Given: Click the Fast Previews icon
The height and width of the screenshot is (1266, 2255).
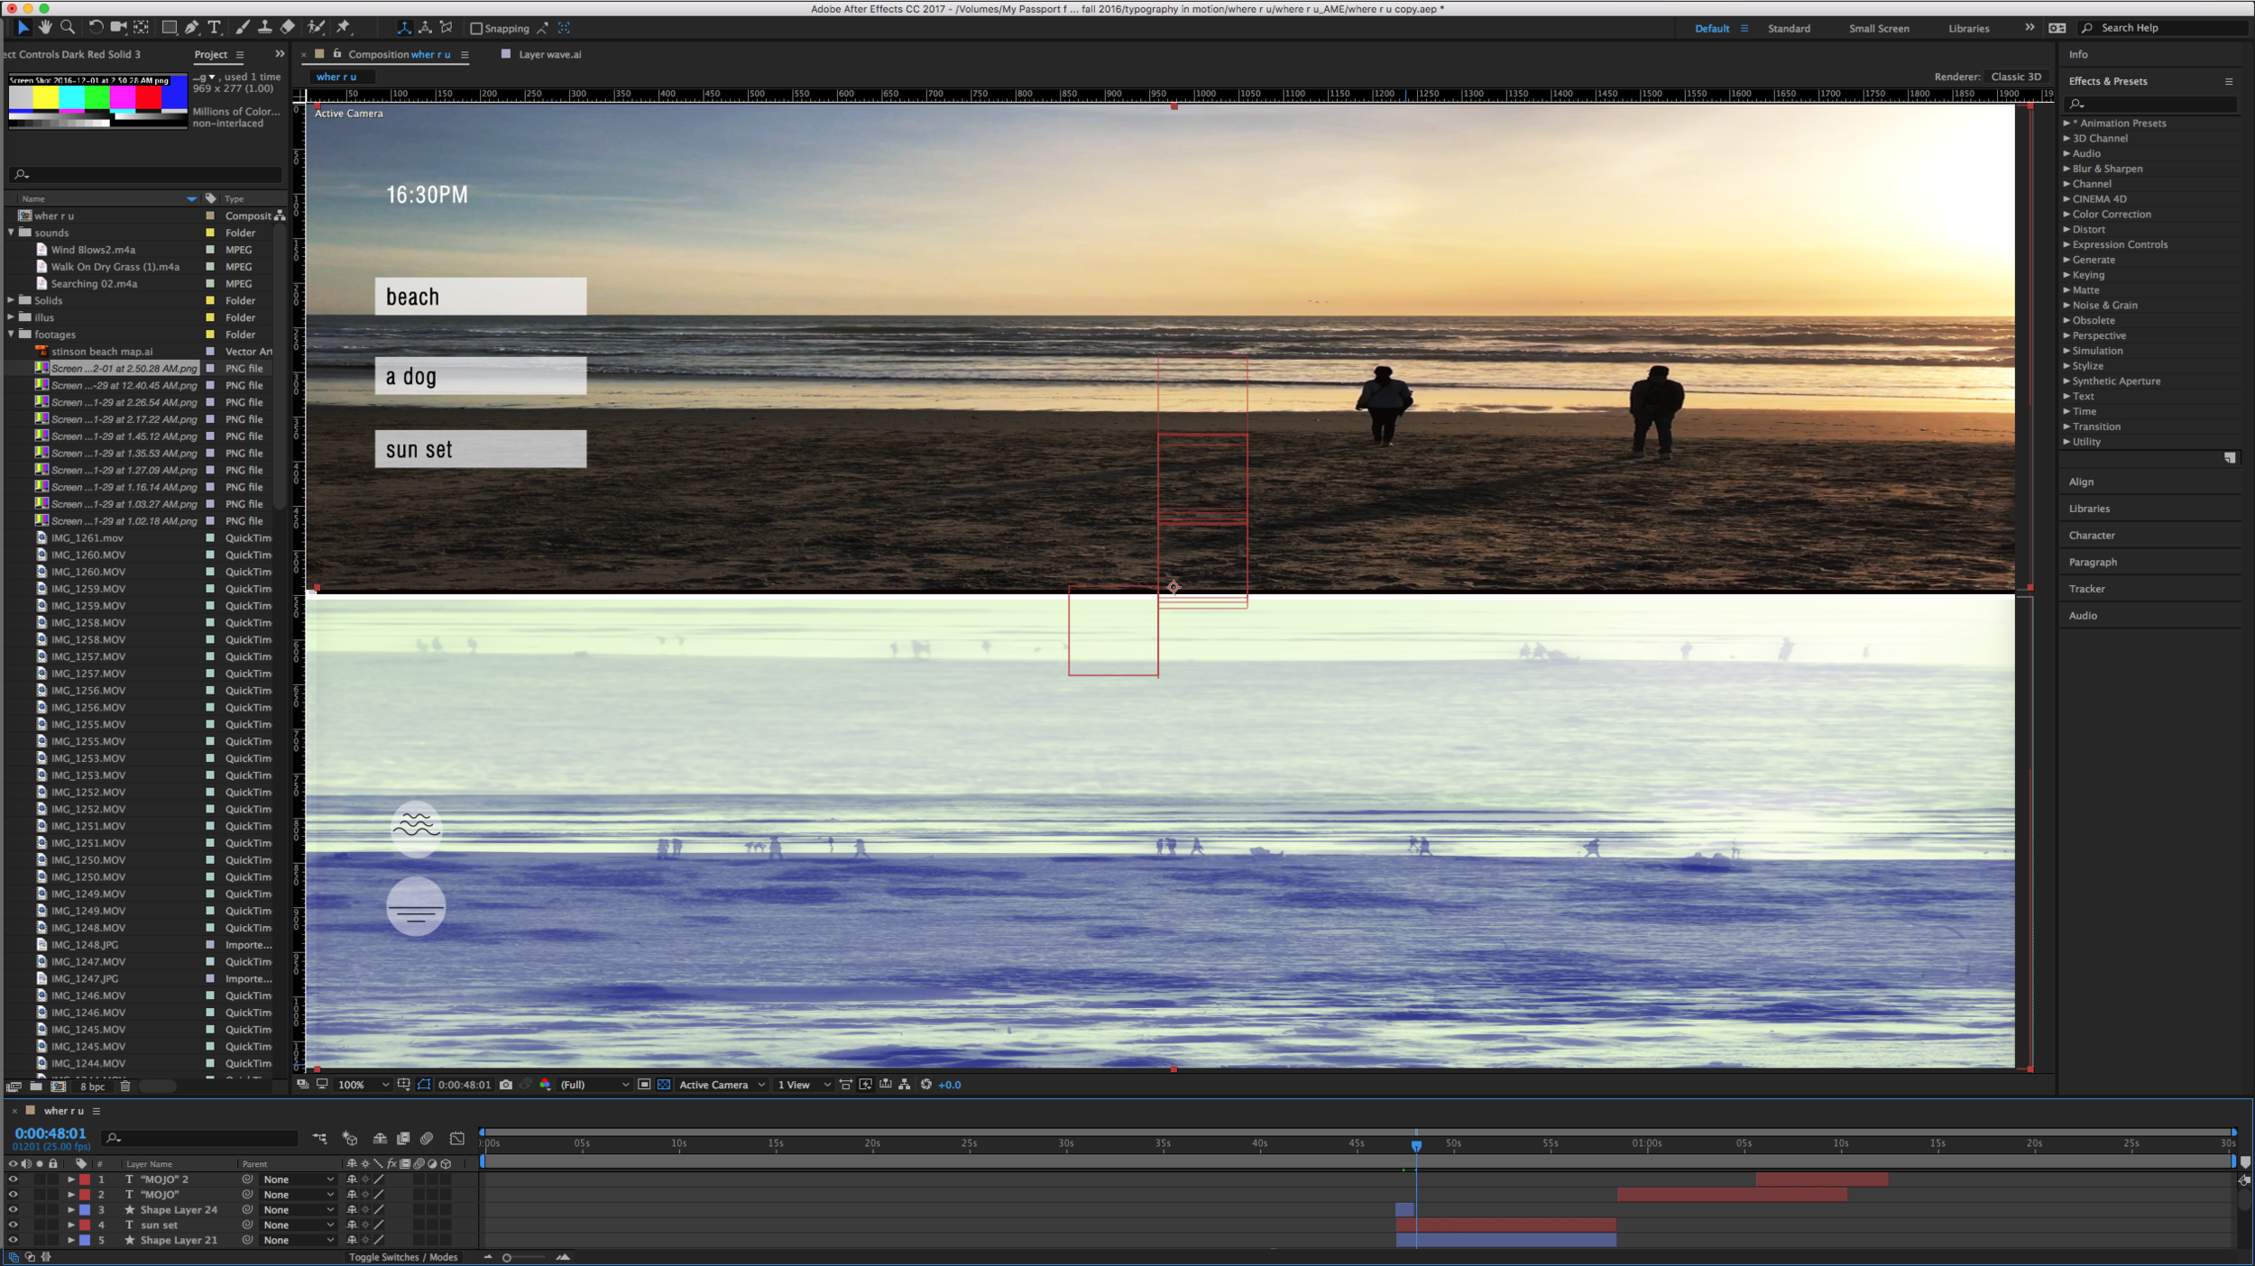Looking at the screenshot, I should coord(866,1085).
